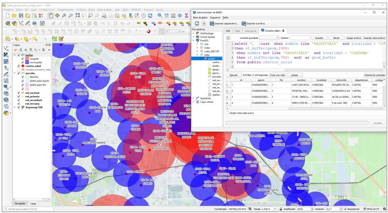This screenshot has height=213, width=388.
Task: Toggle visibility of parcelas layer
Action: tap(19, 73)
